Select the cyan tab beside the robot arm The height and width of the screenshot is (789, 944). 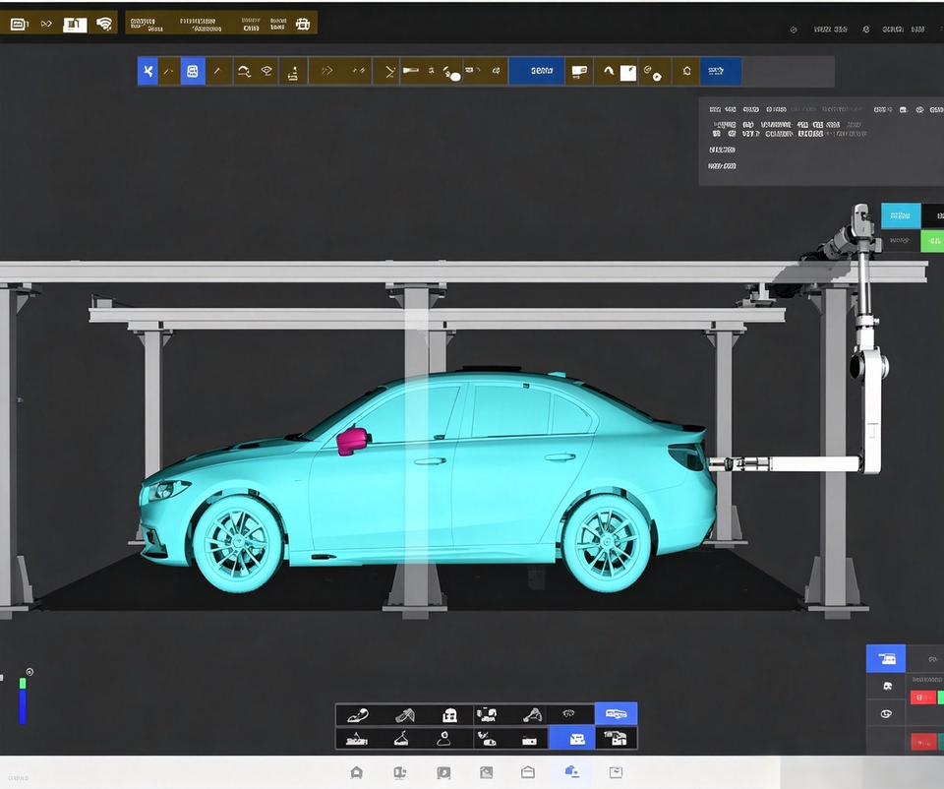(x=901, y=215)
